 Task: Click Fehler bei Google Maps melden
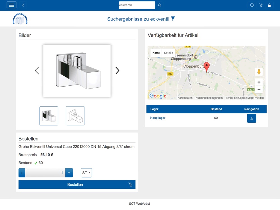245,98
